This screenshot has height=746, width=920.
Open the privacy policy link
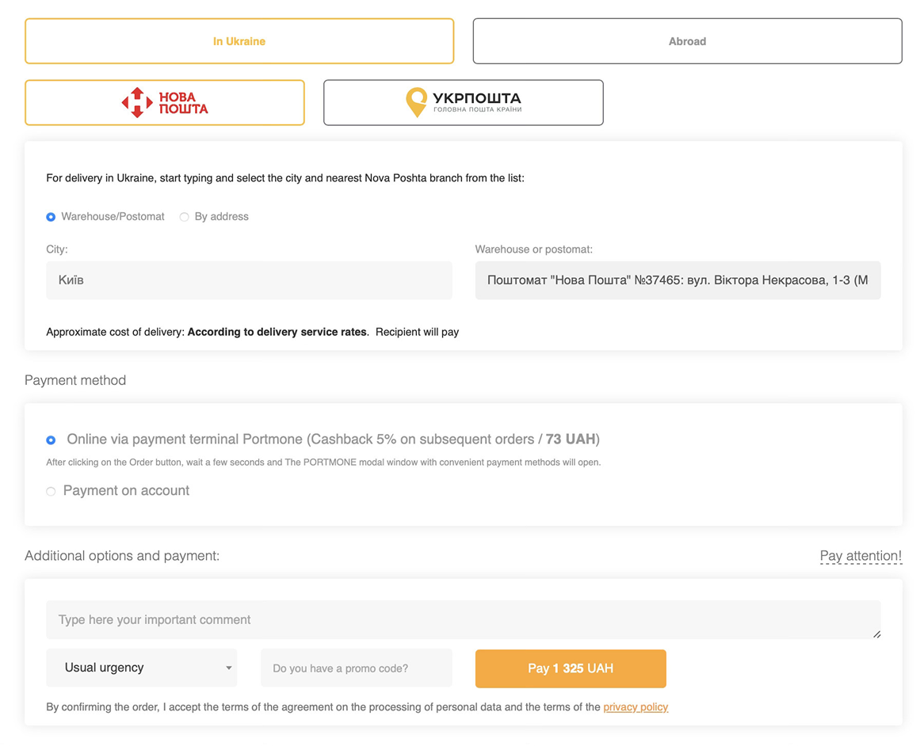click(x=636, y=706)
